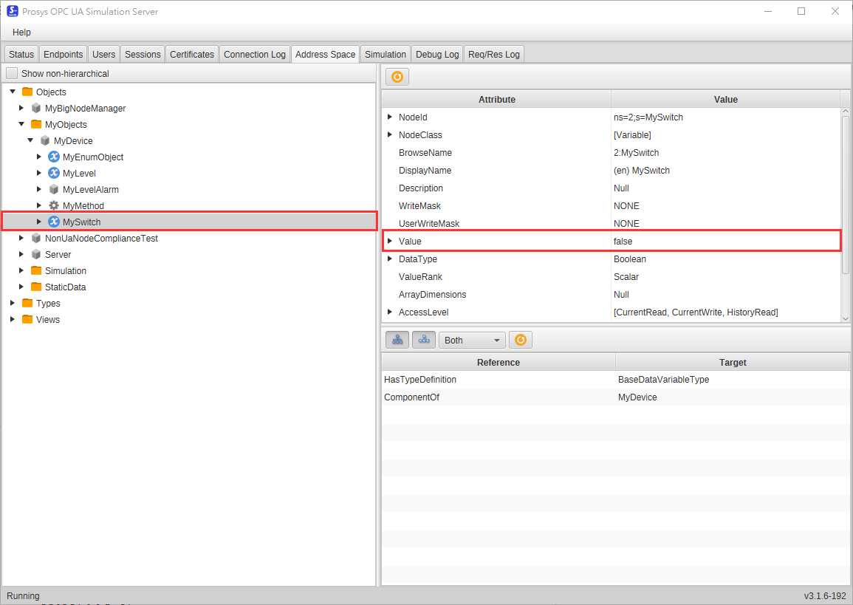Click the MySwitch variable icon
This screenshot has width=853, height=605.
click(x=54, y=222)
